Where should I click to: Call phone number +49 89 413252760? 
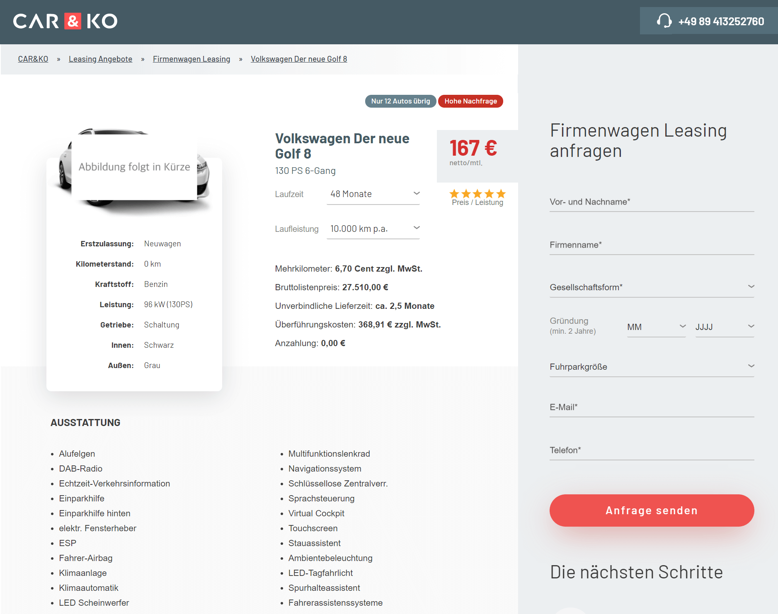tap(721, 21)
